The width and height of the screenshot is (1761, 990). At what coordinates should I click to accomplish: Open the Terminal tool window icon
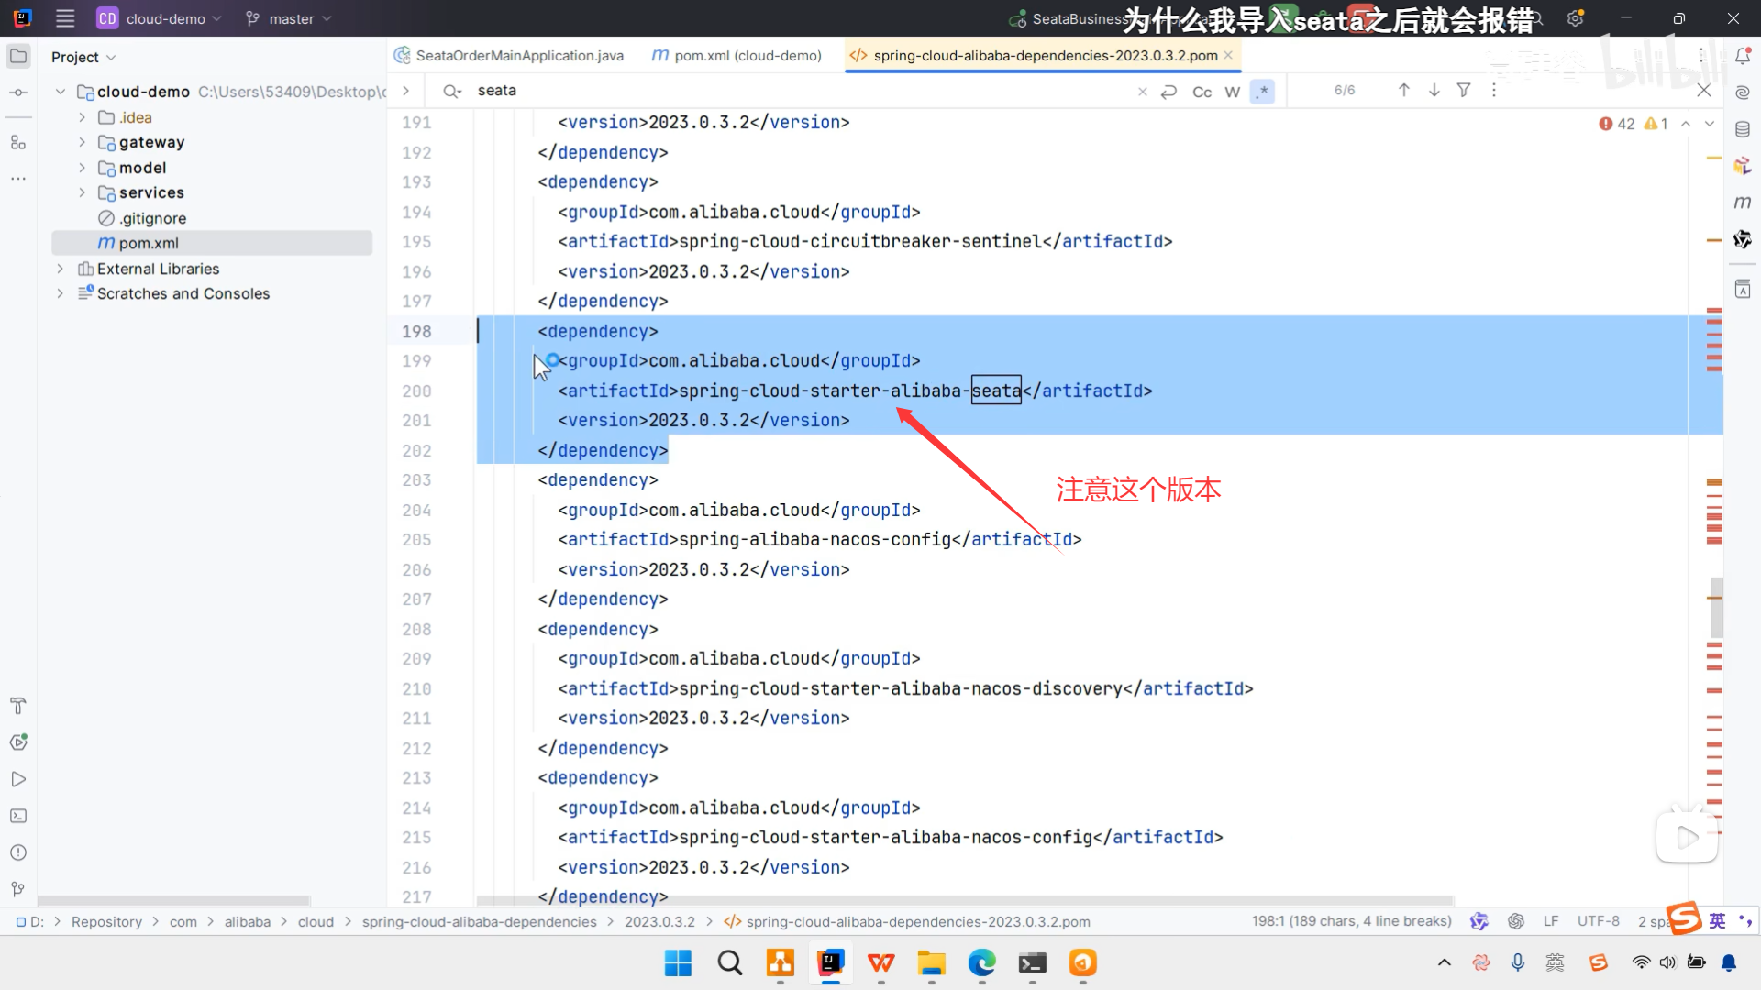[18, 816]
